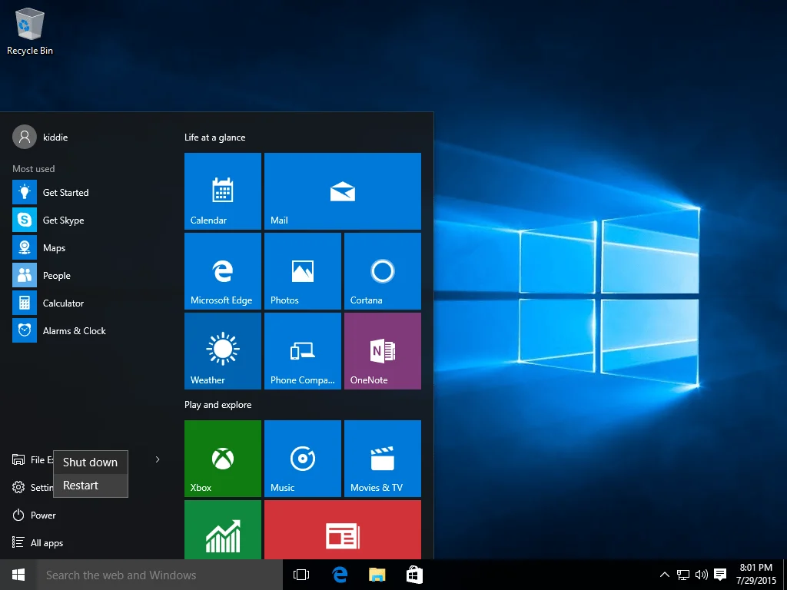Open the Mail tile
This screenshot has width=787, height=590.
pyautogui.click(x=342, y=191)
